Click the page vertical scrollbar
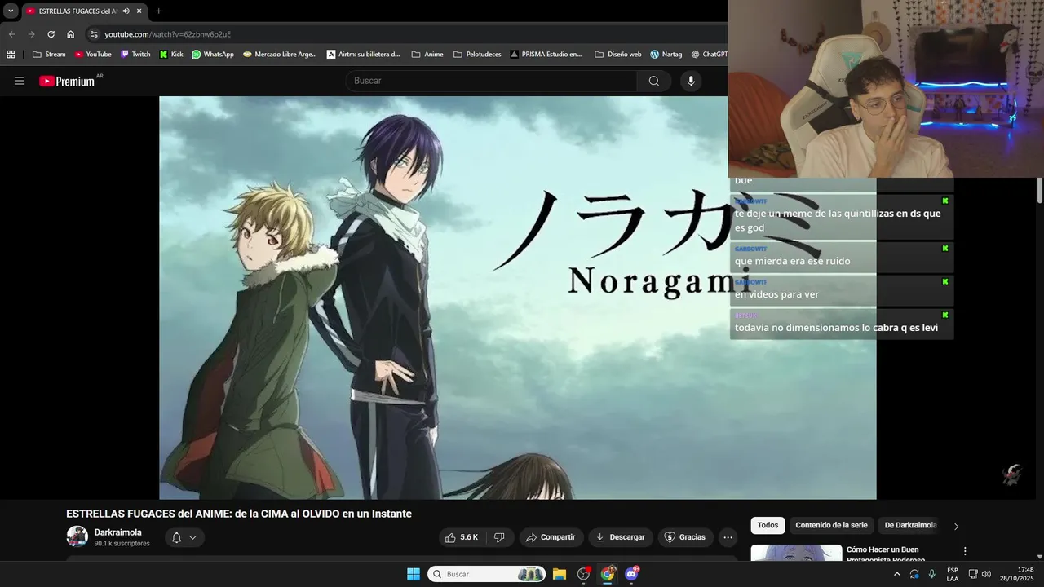The width and height of the screenshot is (1044, 587). [1039, 190]
